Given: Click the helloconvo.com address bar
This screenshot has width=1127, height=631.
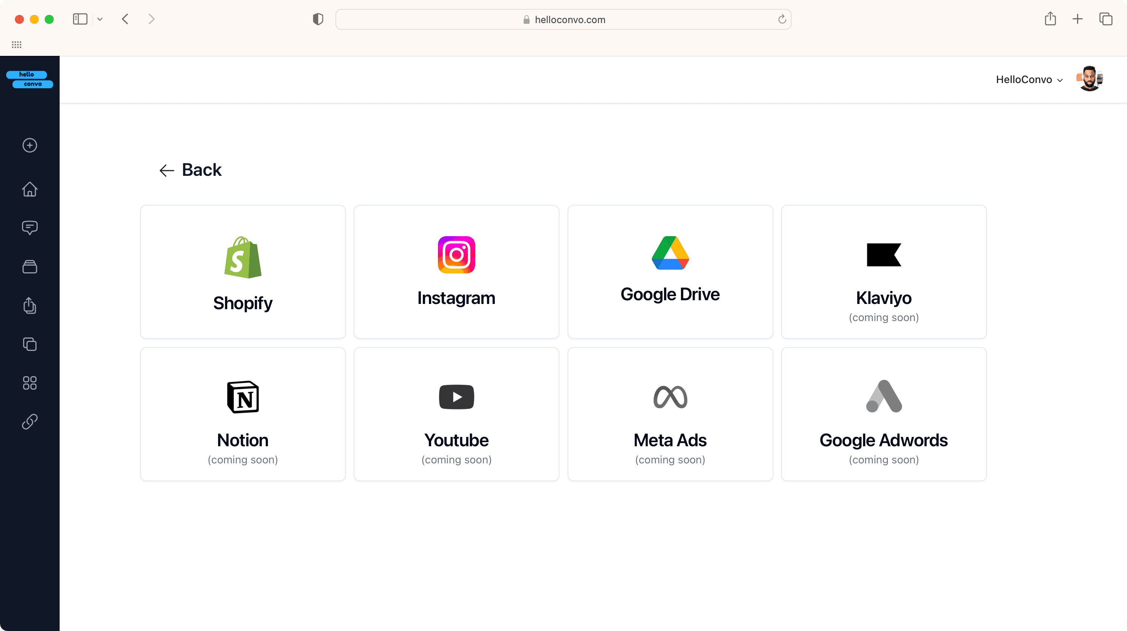Looking at the screenshot, I should click(x=563, y=20).
